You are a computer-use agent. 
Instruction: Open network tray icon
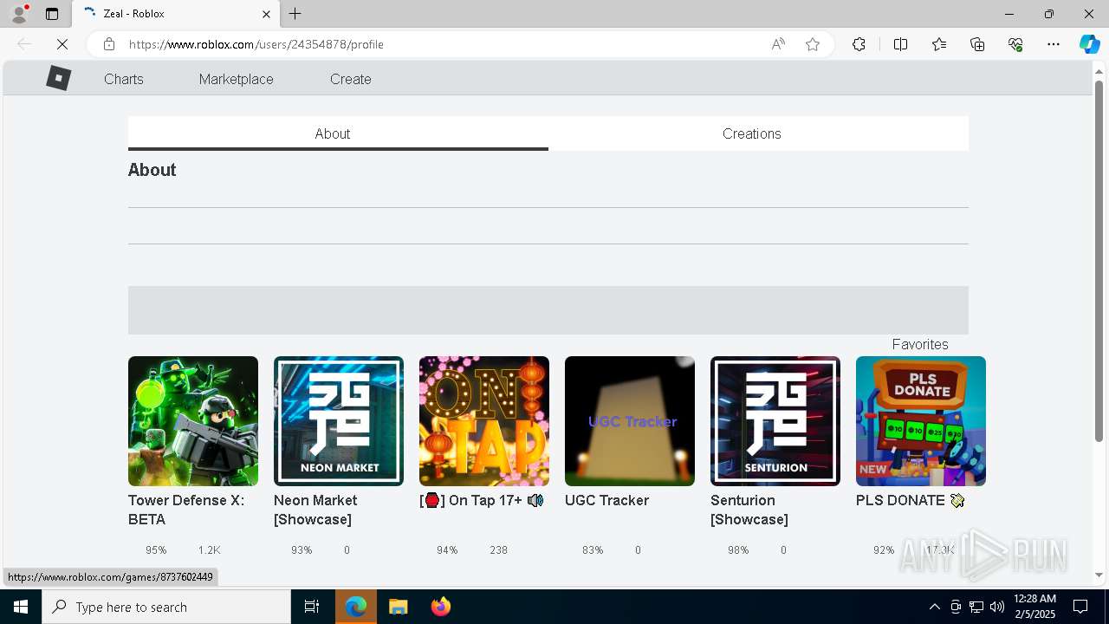pyautogui.click(x=976, y=607)
